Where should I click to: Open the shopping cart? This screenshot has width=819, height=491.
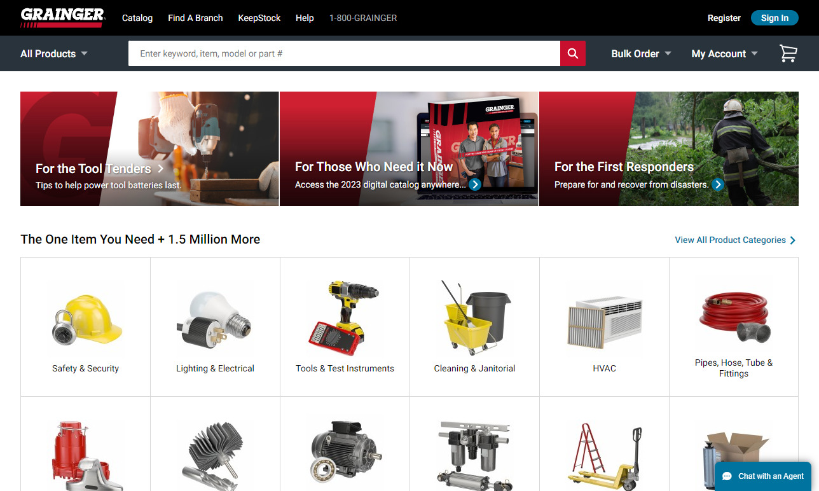tap(788, 53)
